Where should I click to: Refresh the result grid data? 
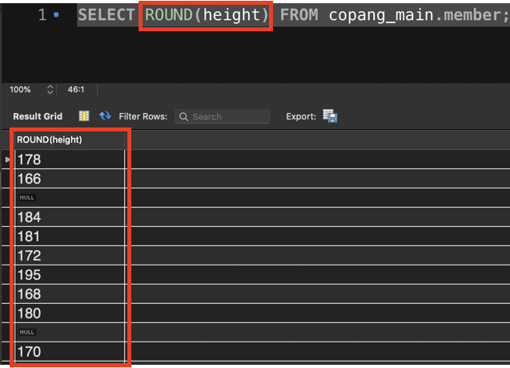click(105, 115)
